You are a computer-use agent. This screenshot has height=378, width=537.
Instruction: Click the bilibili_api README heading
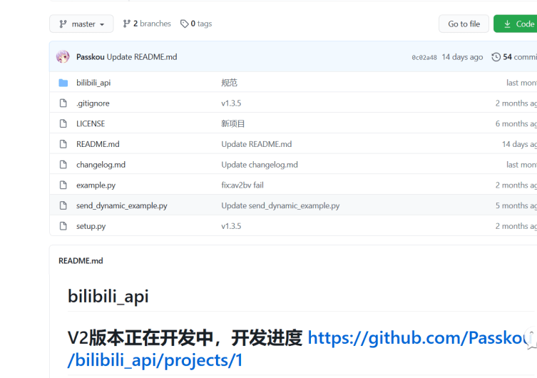point(108,296)
